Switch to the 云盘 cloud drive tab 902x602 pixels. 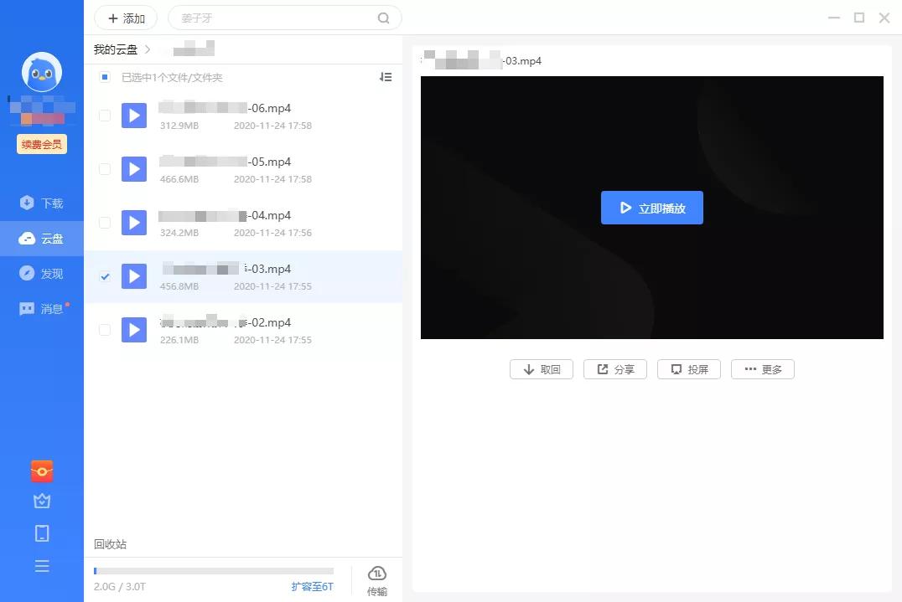(41, 239)
